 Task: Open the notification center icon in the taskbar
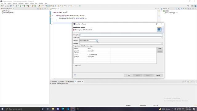coord(194,109)
